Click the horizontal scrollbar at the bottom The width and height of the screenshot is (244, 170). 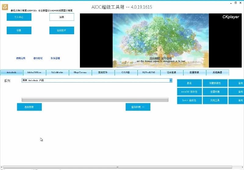[117, 167]
